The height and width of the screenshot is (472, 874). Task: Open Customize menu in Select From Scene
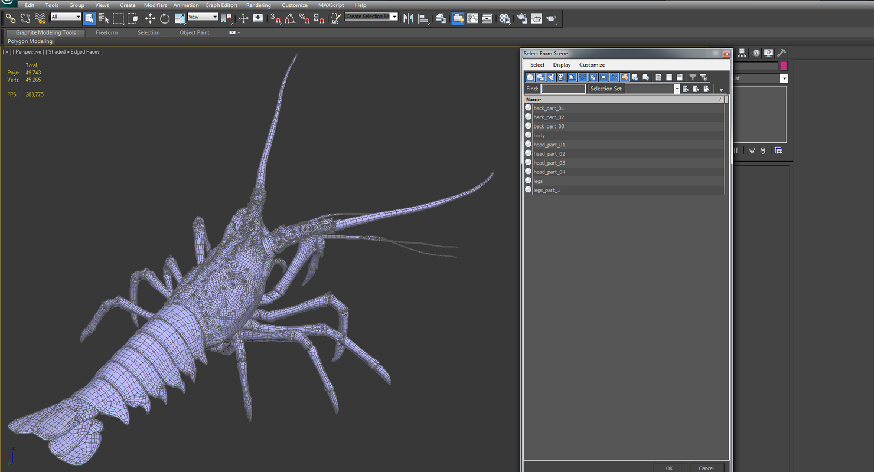click(x=592, y=65)
